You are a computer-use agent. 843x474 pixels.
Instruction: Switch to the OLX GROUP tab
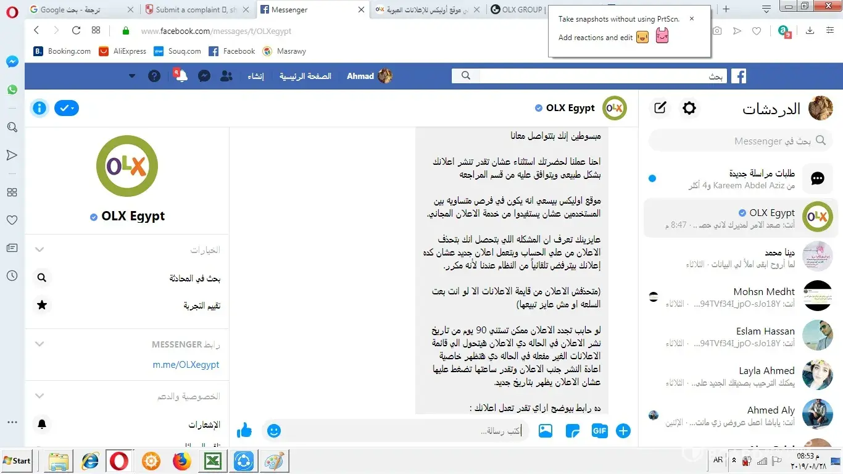pos(517,10)
